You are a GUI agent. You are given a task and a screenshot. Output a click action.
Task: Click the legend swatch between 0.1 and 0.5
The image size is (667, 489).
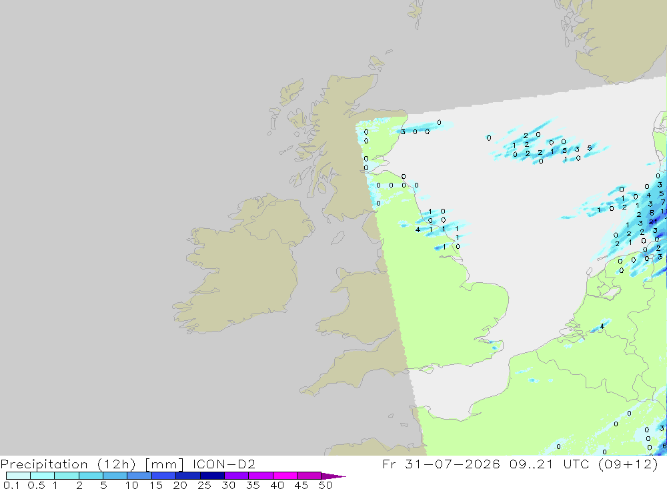pos(18,476)
